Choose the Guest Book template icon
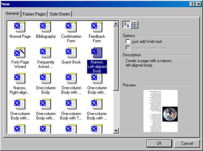 pyautogui.click(x=71, y=53)
